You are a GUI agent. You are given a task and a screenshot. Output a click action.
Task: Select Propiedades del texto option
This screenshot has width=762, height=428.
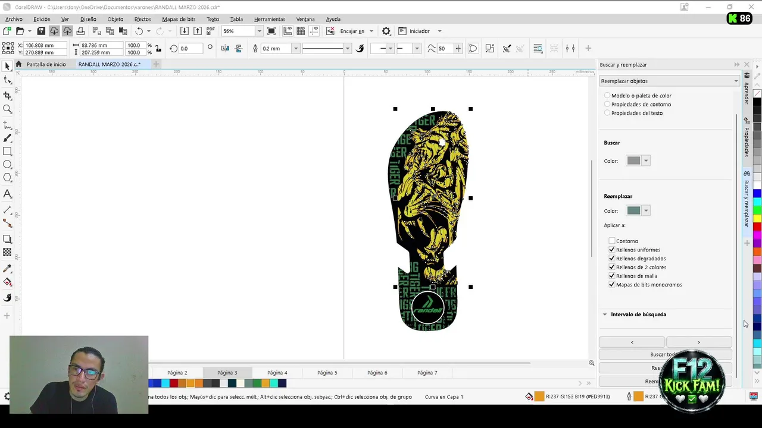[x=633, y=113]
